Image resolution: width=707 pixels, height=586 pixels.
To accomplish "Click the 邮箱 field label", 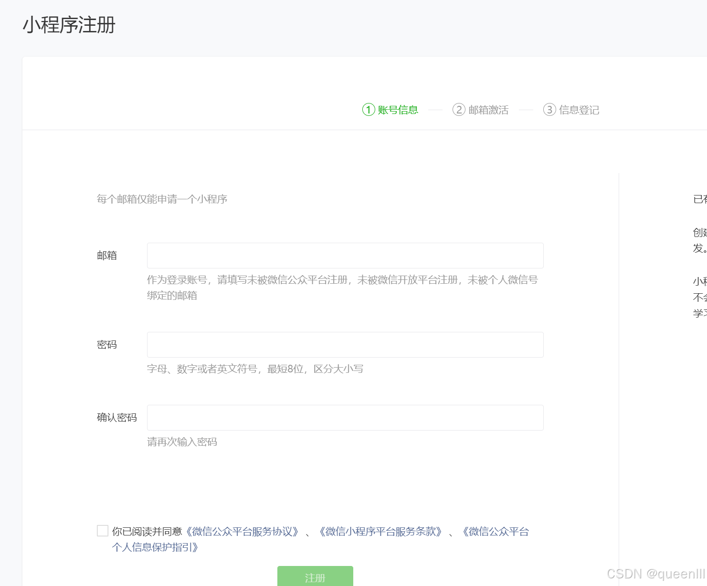I will 107,256.
